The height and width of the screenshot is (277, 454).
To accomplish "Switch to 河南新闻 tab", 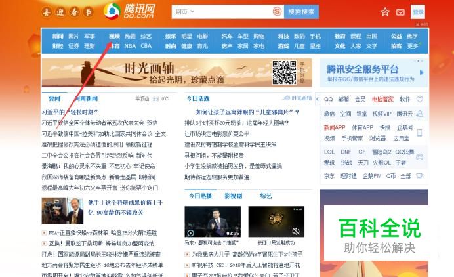I will pos(86,98).
